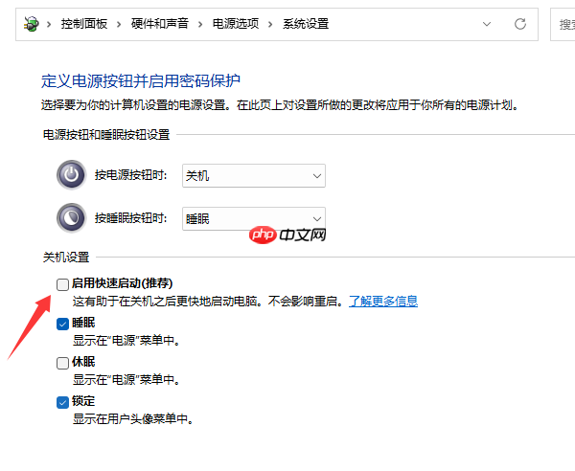Viewport: 575px width, 471px height.
Task: Click the search box at top right
Action: pyautogui.click(x=563, y=24)
